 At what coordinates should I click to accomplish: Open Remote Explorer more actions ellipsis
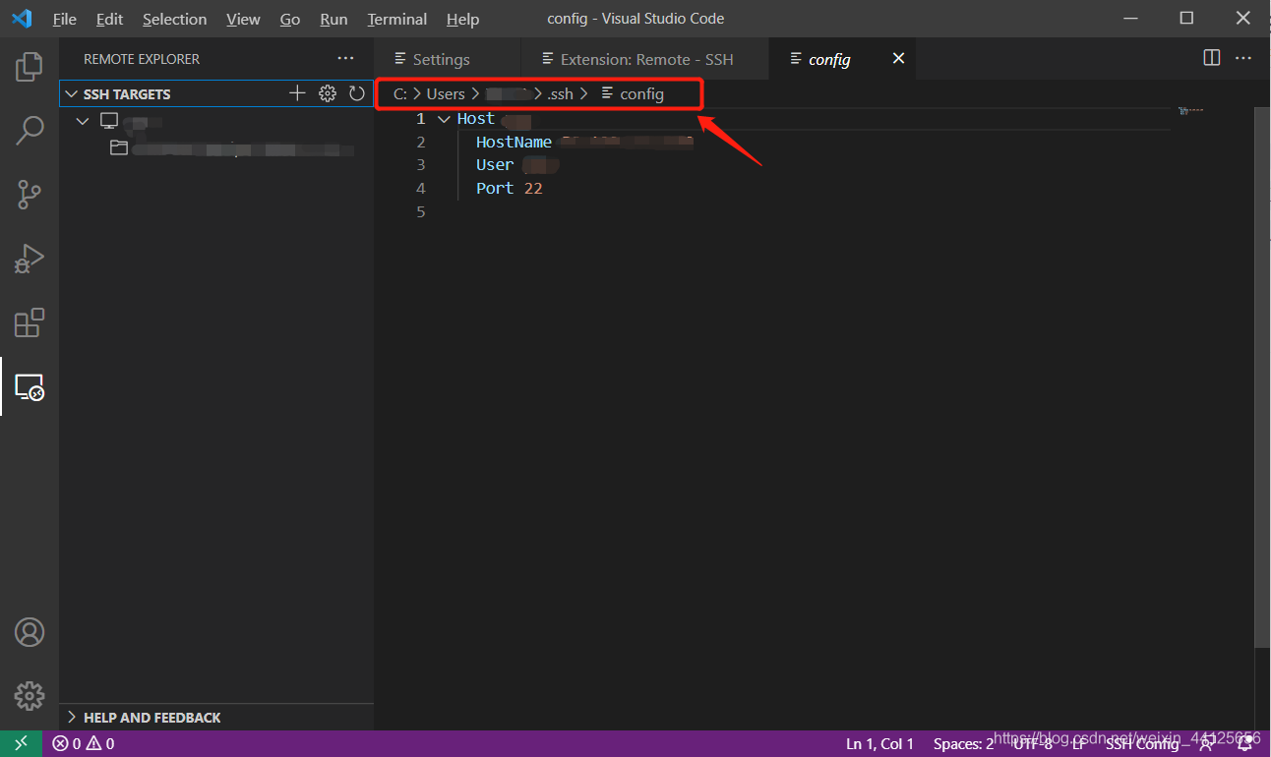point(345,59)
